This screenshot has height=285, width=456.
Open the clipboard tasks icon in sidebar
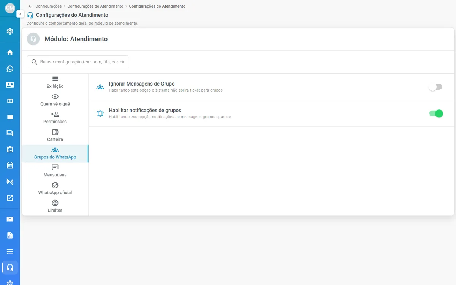coord(10,149)
